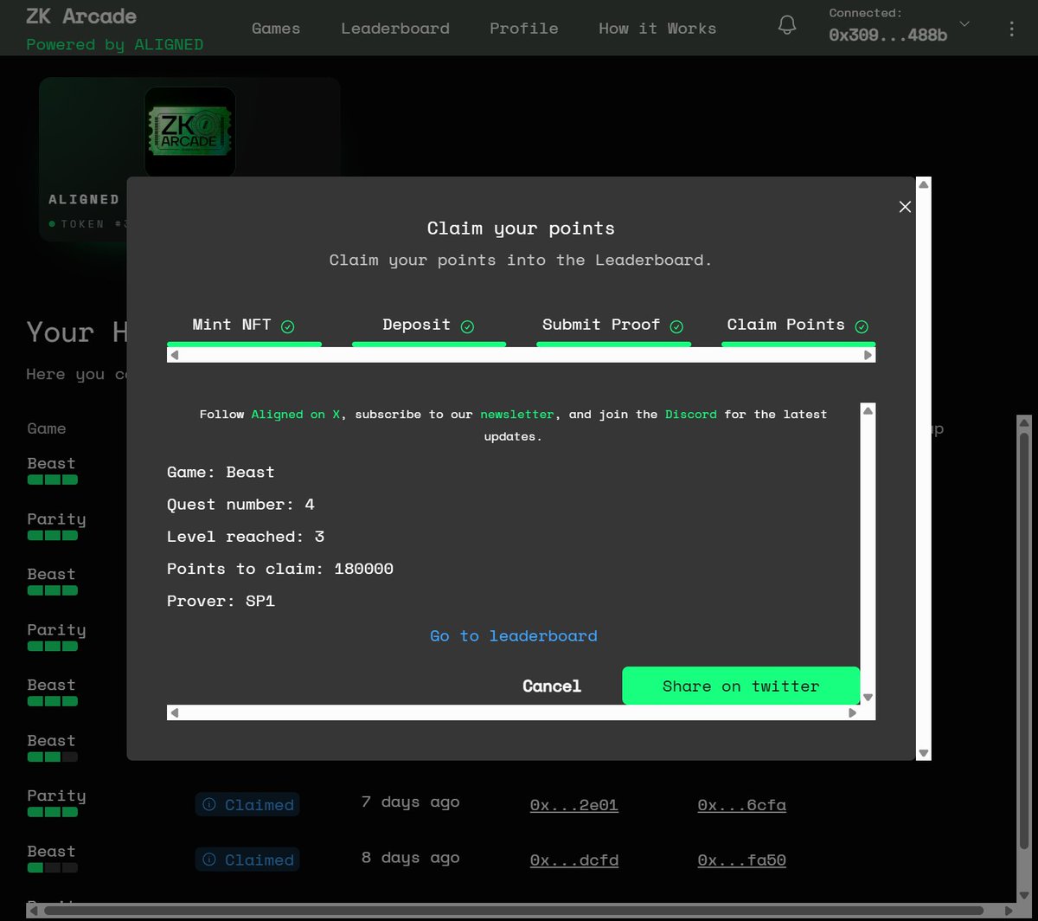Expand the connected wallet dropdown chevron
The image size is (1038, 921).
pos(964,24)
